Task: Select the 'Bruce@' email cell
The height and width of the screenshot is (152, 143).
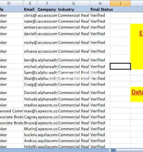Action: pos(30,123)
